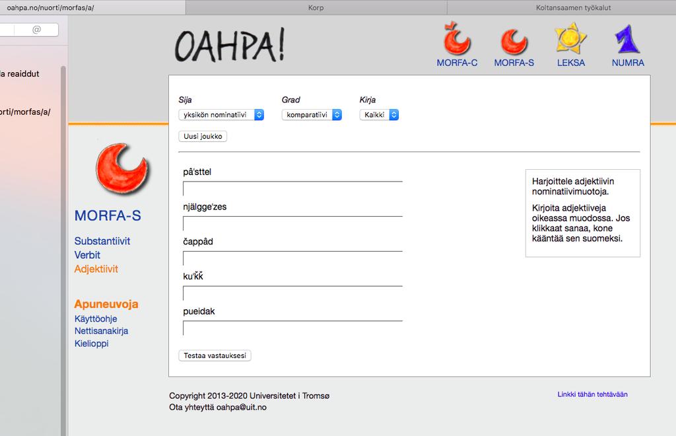Open the Grad komparatiivi dropdown
This screenshot has height=436, width=676.
click(x=312, y=115)
